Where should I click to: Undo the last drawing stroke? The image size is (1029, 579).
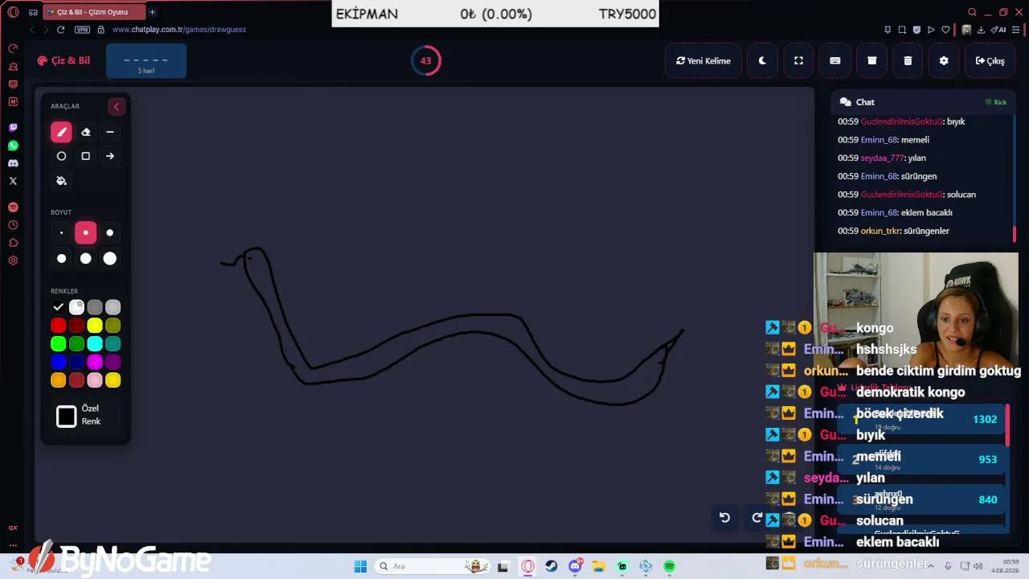click(724, 518)
